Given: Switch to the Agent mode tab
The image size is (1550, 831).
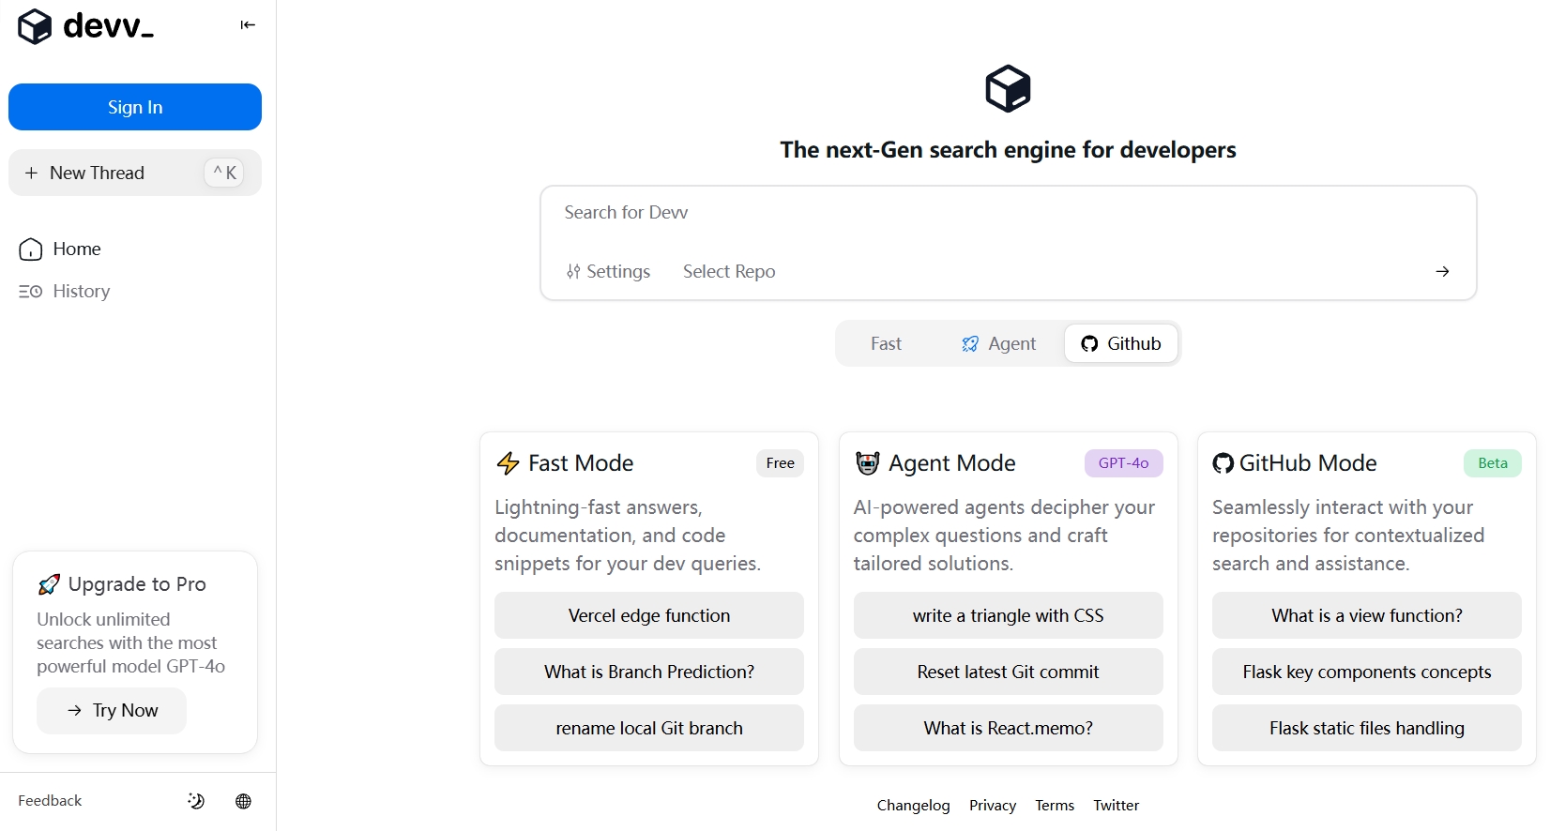Looking at the screenshot, I should [x=998, y=343].
